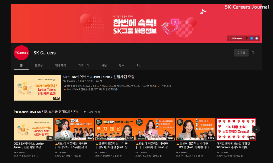Open the 18:07 video thumbnail
Image resolution: width=273 pixels, height=163 pixels.
pyautogui.click(x=74, y=129)
